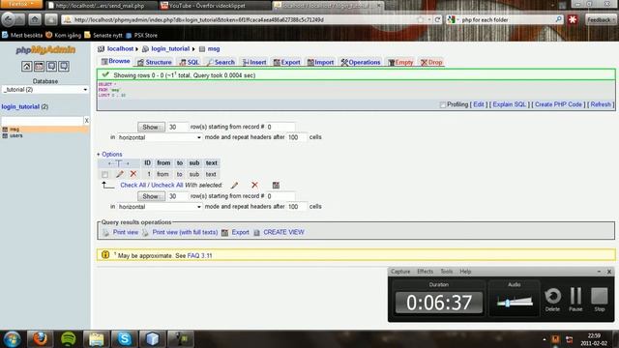Select the Browse tab

tap(116, 61)
